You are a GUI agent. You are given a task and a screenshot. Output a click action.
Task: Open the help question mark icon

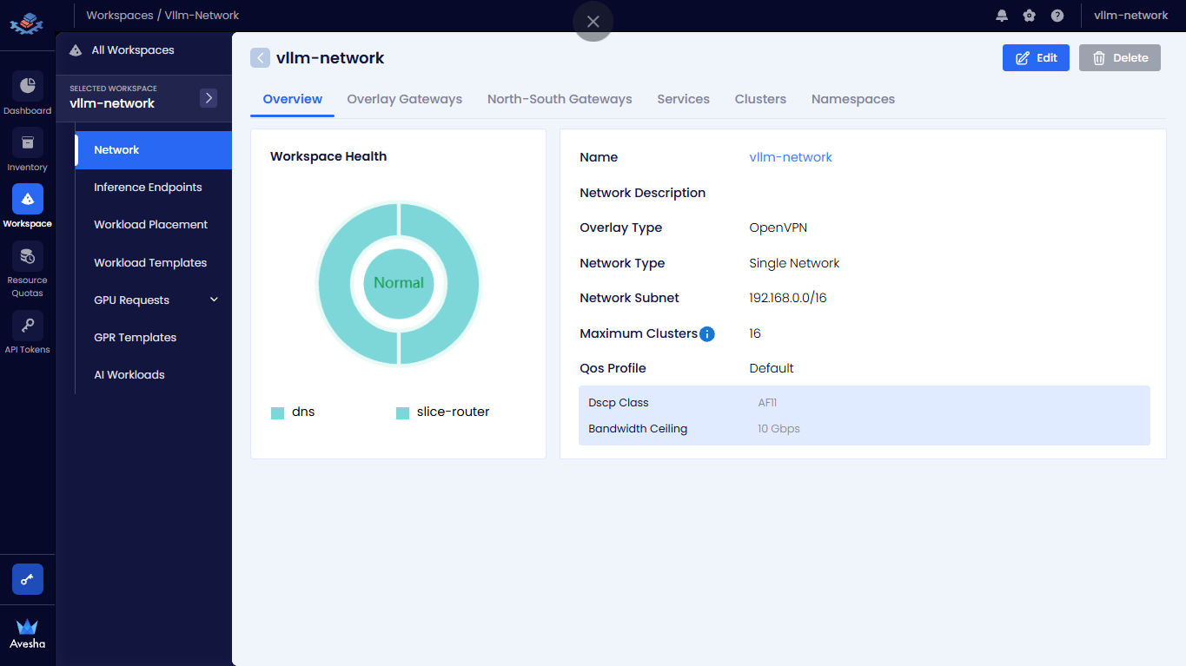1057,16
